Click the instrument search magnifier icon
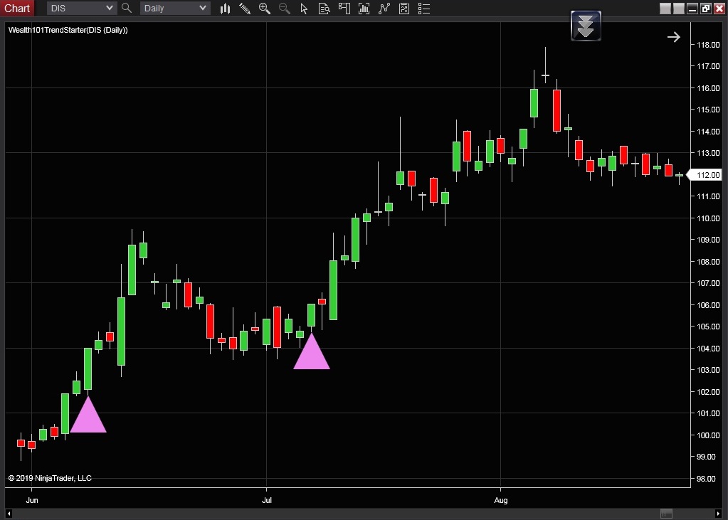Screen dimensions: 728x520 [127, 8]
